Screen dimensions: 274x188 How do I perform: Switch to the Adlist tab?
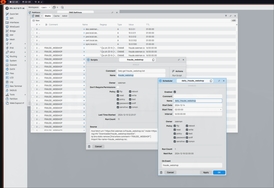[x=65, y=16]
